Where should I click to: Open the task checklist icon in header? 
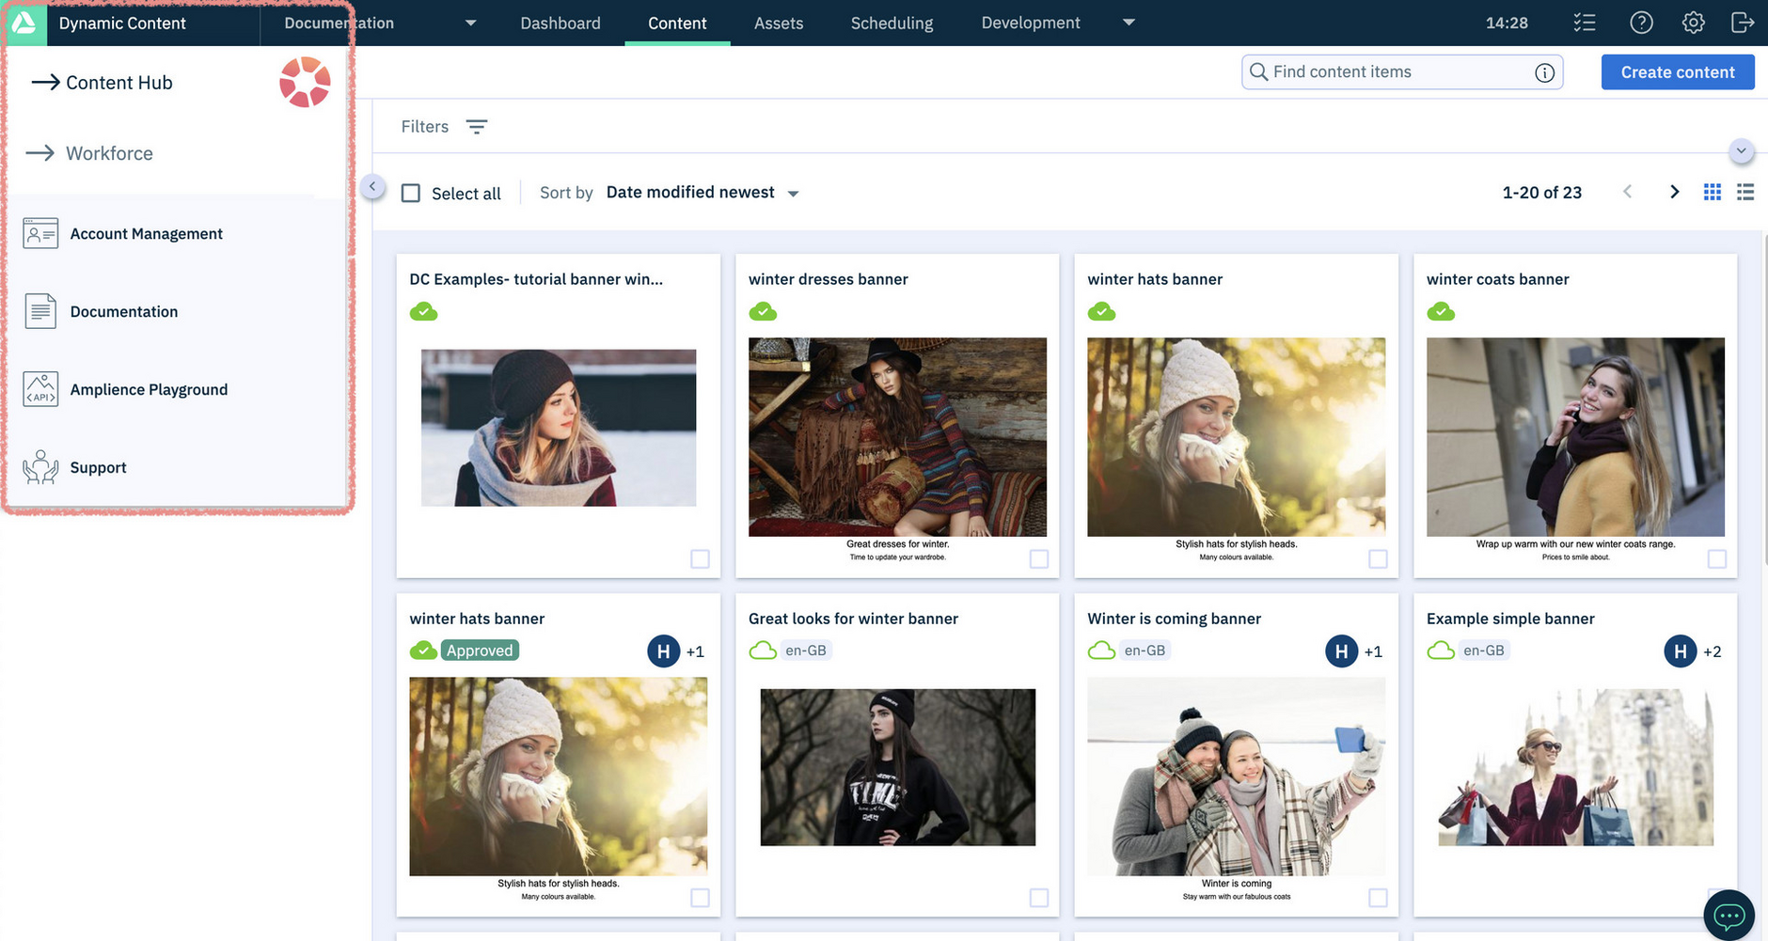click(x=1585, y=22)
